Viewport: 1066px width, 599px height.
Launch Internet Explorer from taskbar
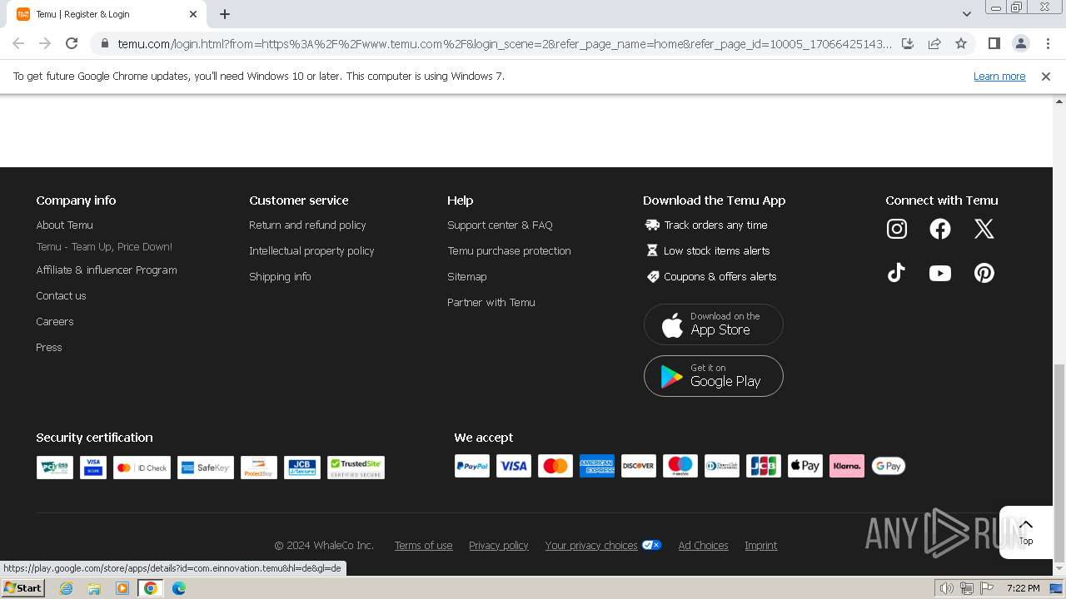pyautogui.click(x=66, y=588)
